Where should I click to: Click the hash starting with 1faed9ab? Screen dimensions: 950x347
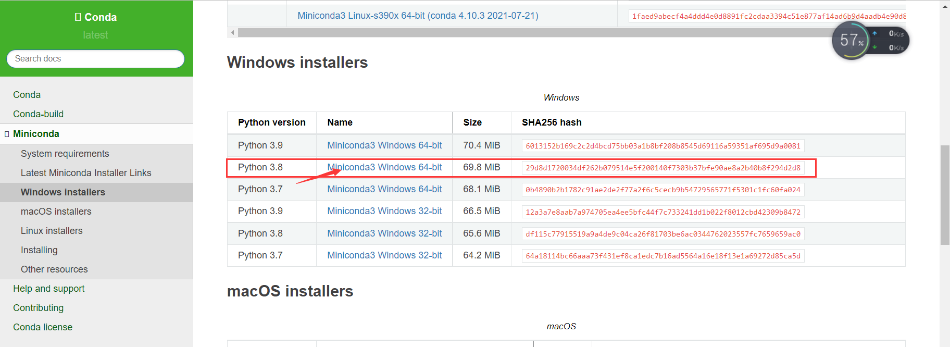coord(768,16)
